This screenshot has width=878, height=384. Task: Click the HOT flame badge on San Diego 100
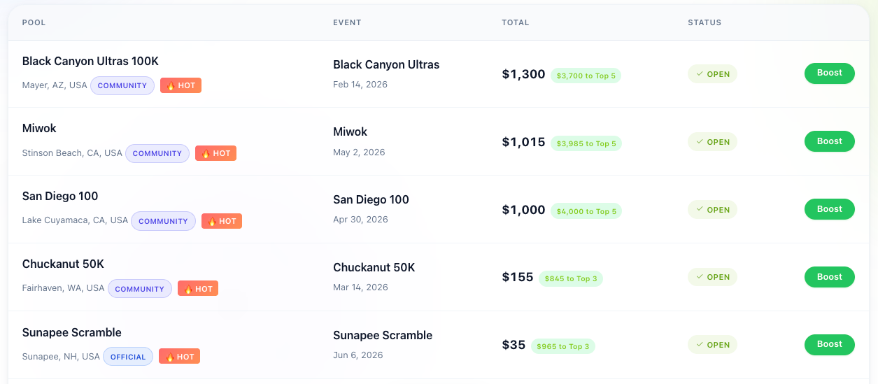(x=222, y=221)
